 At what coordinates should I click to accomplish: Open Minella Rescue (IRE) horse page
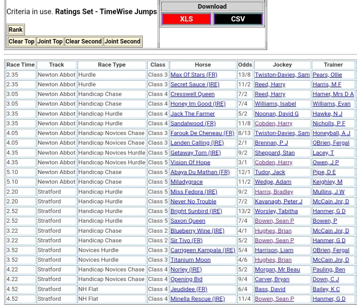(x=197, y=299)
